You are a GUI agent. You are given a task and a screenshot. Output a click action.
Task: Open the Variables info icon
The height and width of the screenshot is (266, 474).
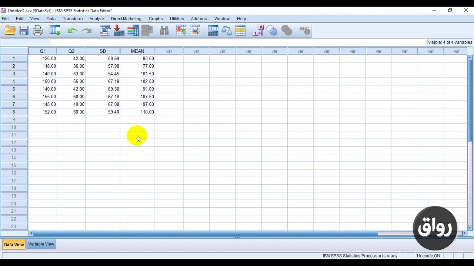133,30
